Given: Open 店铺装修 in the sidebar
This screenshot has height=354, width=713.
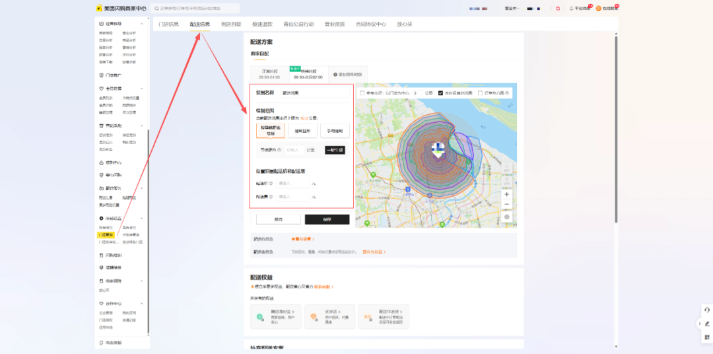Looking at the screenshot, I should (114, 267).
